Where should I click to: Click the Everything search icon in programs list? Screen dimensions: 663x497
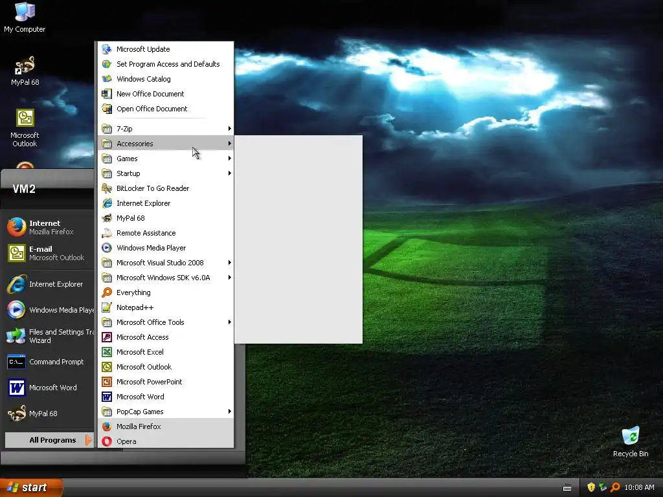[x=107, y=293]
